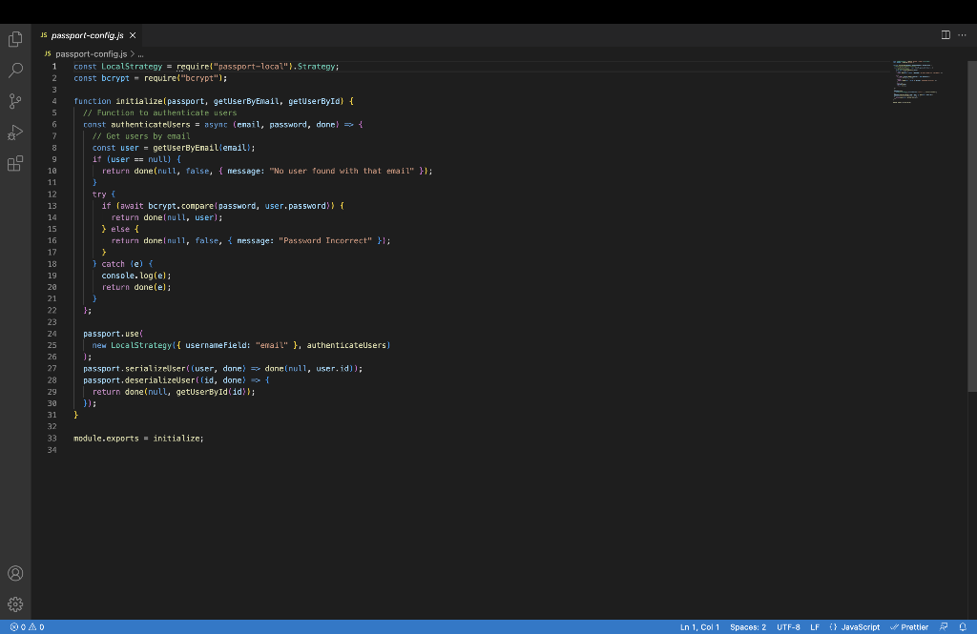
Task: Close the passport-config.js tab
Action: click(133, 35)
